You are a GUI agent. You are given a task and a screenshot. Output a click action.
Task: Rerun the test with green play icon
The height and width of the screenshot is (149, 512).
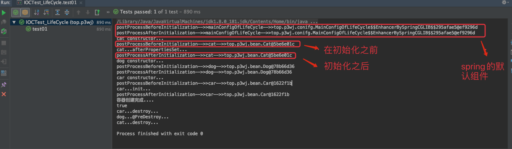[x=4, y=12]
